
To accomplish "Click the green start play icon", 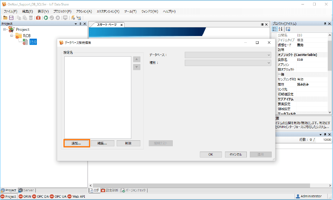I will (46, 18).
